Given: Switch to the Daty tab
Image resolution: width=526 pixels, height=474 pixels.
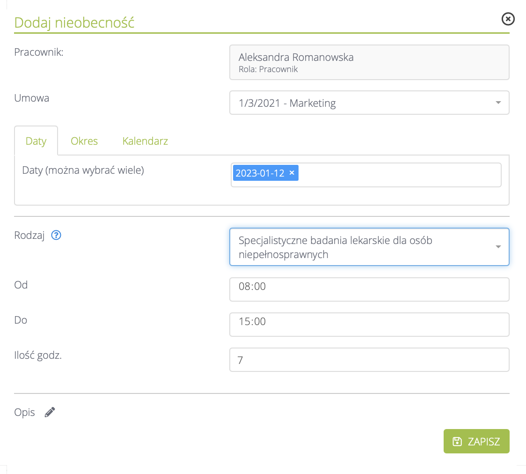Looking at the screenshot, I should [x=36, y=141].
